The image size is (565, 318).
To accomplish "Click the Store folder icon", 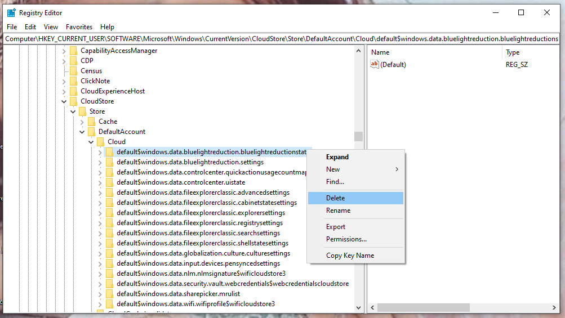I will 82,111.
